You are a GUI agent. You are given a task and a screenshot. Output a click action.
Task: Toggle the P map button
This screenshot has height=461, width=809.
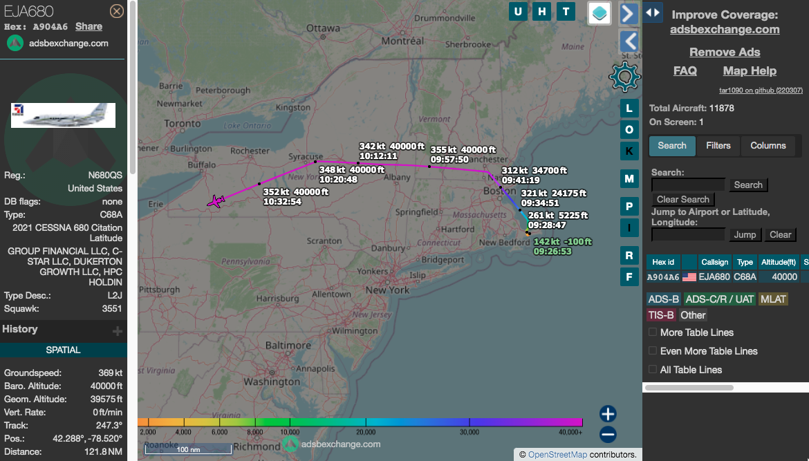pyautogui.click(x=629, y=206)
